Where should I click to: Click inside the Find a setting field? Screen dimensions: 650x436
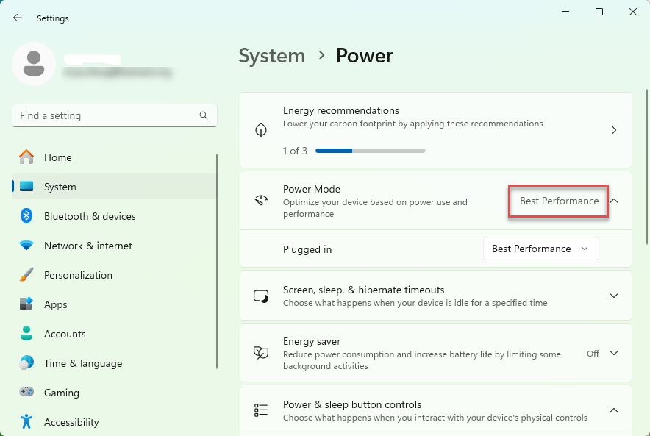(x=103, y=115)
